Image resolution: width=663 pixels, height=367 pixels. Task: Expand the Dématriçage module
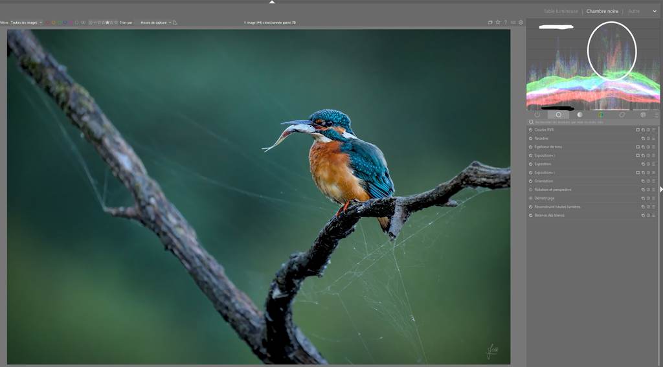point(544,198)
